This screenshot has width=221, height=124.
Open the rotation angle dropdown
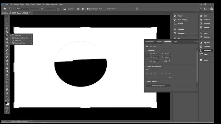click(x=159, y=61)
